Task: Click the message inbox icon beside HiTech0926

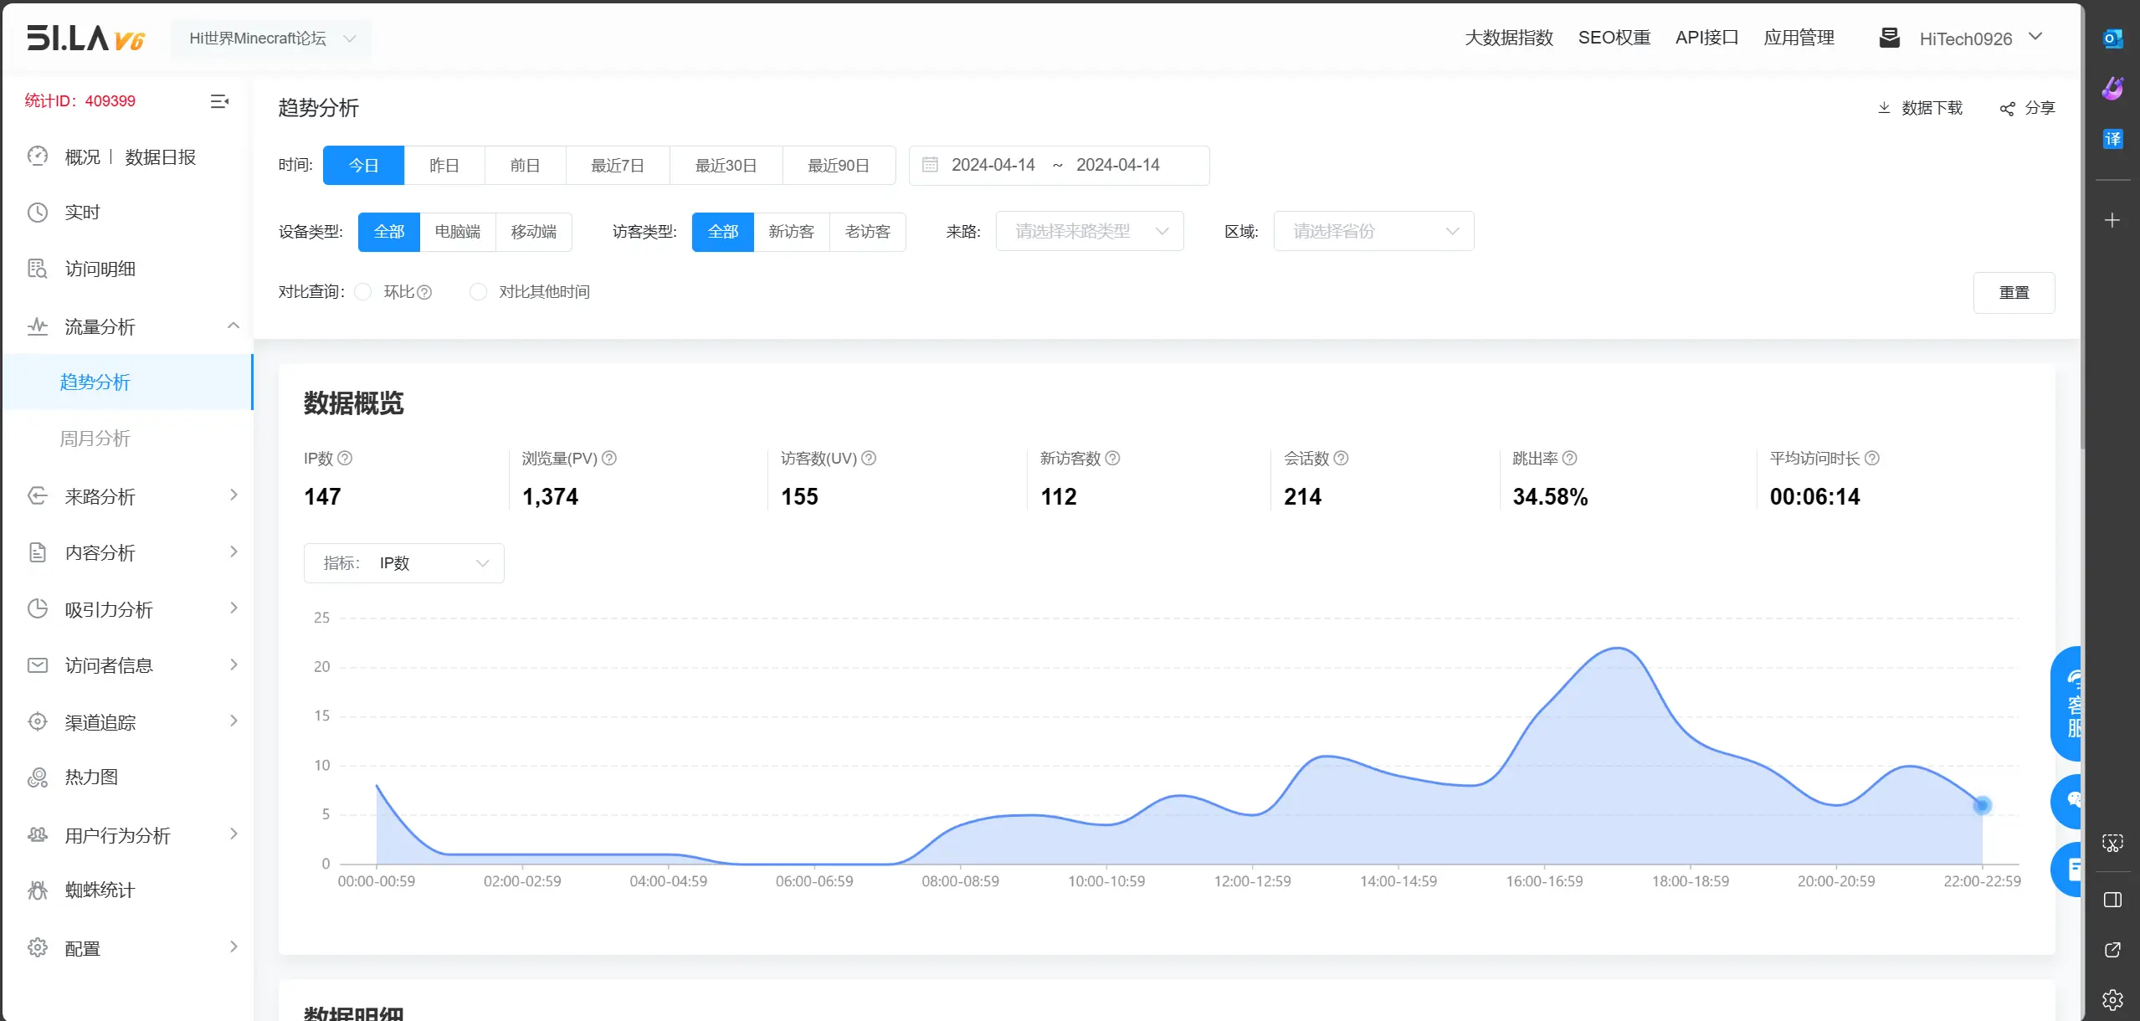Action: (x=1889, y=38)
